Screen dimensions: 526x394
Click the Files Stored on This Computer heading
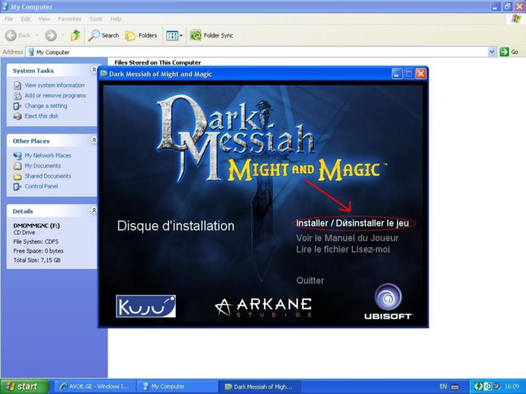(158, 63)
